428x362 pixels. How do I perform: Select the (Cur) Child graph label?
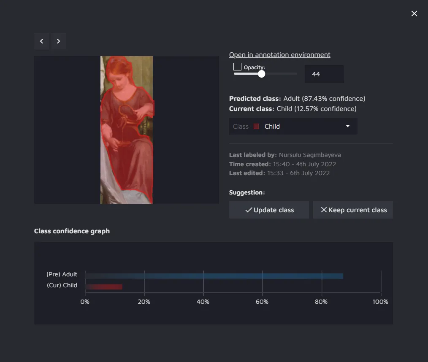[x=62, y=285]
